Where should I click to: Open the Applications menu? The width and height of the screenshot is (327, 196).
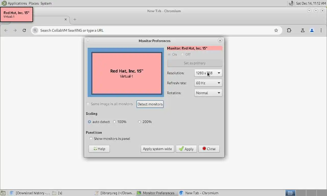click(x=14, y=3)
